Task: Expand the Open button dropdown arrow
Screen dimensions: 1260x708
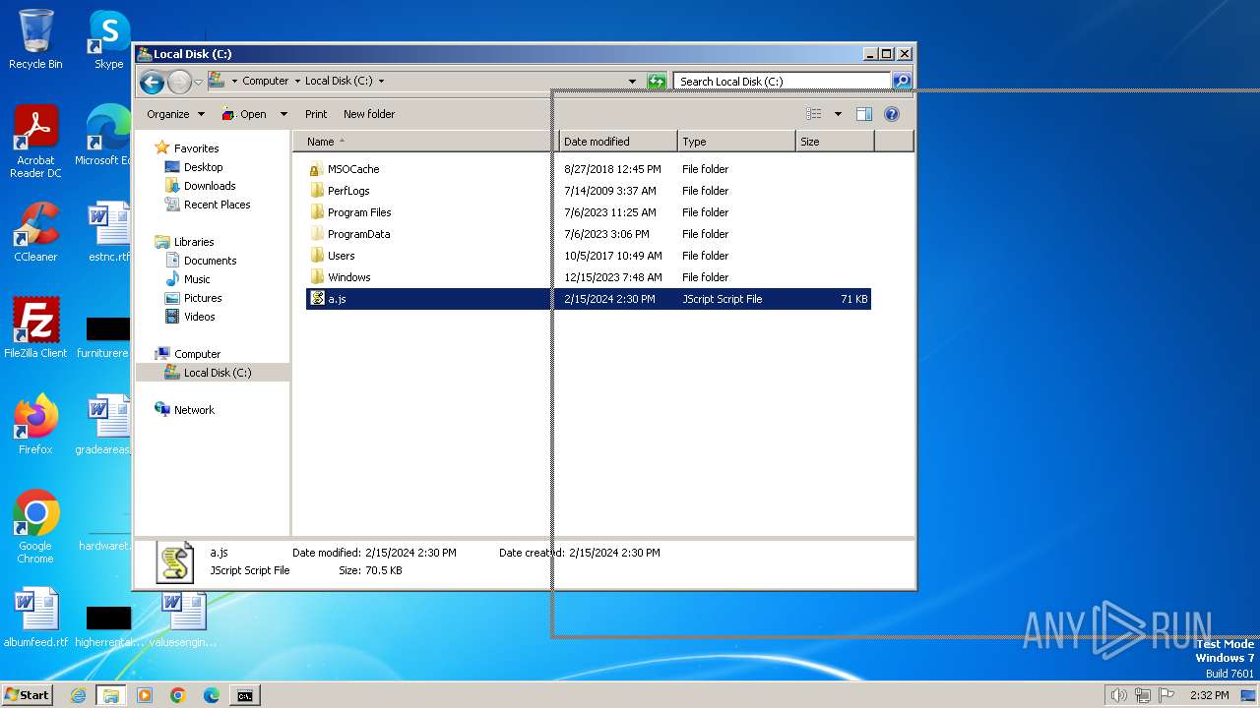Action: [283, 114]
